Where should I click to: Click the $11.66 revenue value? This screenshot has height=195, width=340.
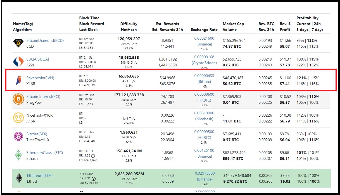click(286, 41)
